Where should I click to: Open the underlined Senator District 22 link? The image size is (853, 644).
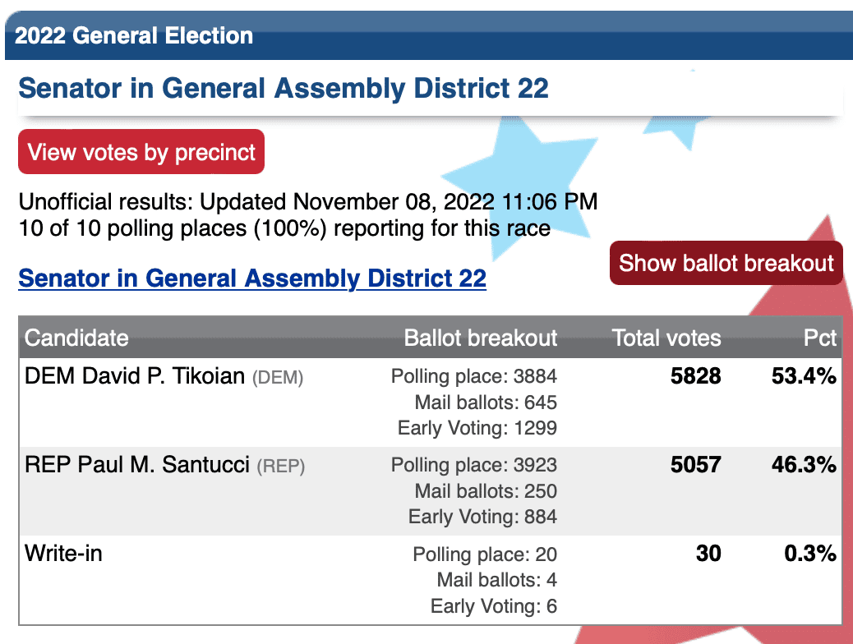[x=252, y=278]
